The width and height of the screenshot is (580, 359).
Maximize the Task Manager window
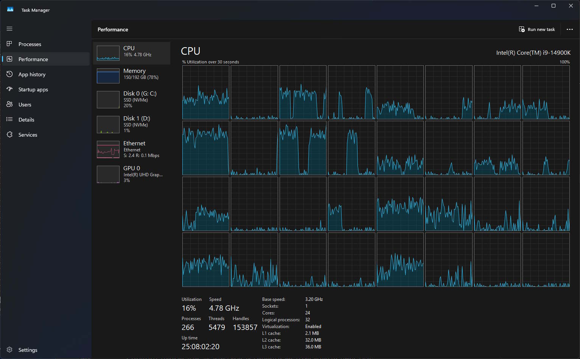click(x=554, y=6)
